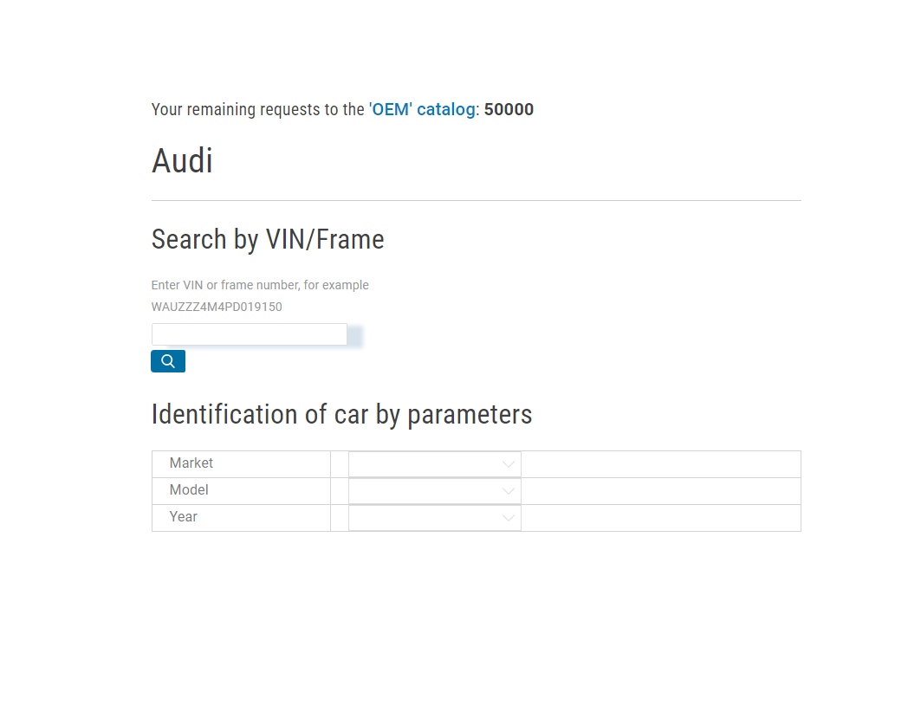Click 'Identification of car by parameters' heading
The width and height of the screenshot is (921, 712).
[341, 414]
